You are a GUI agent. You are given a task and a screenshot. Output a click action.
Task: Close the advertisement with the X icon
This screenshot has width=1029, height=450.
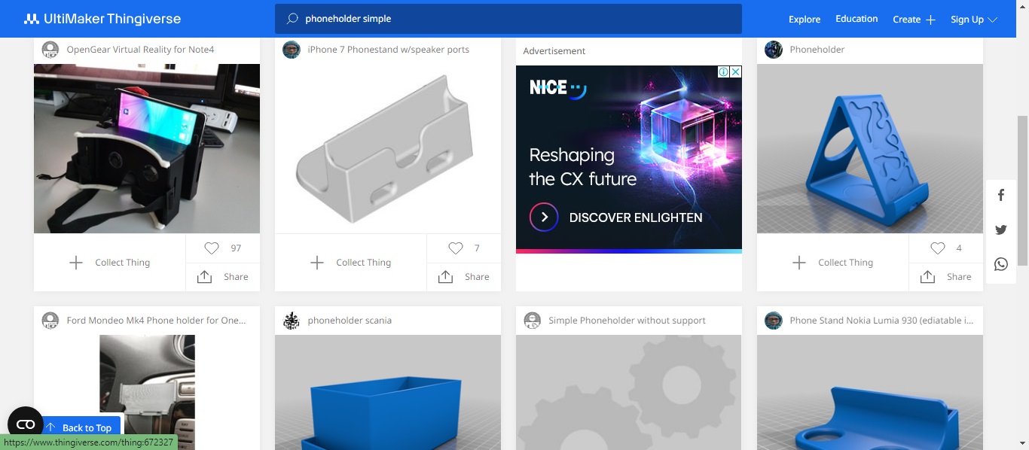[x=736, y=72]
